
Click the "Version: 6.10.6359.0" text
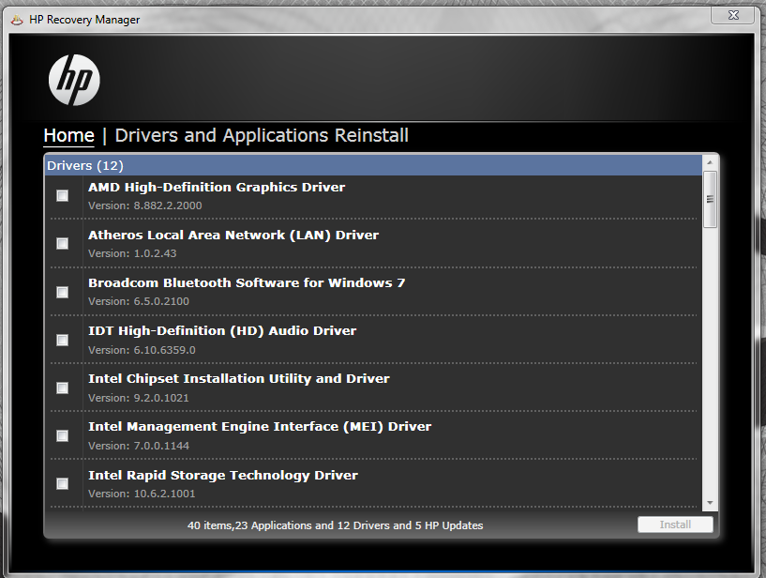(x=142, y=350)
